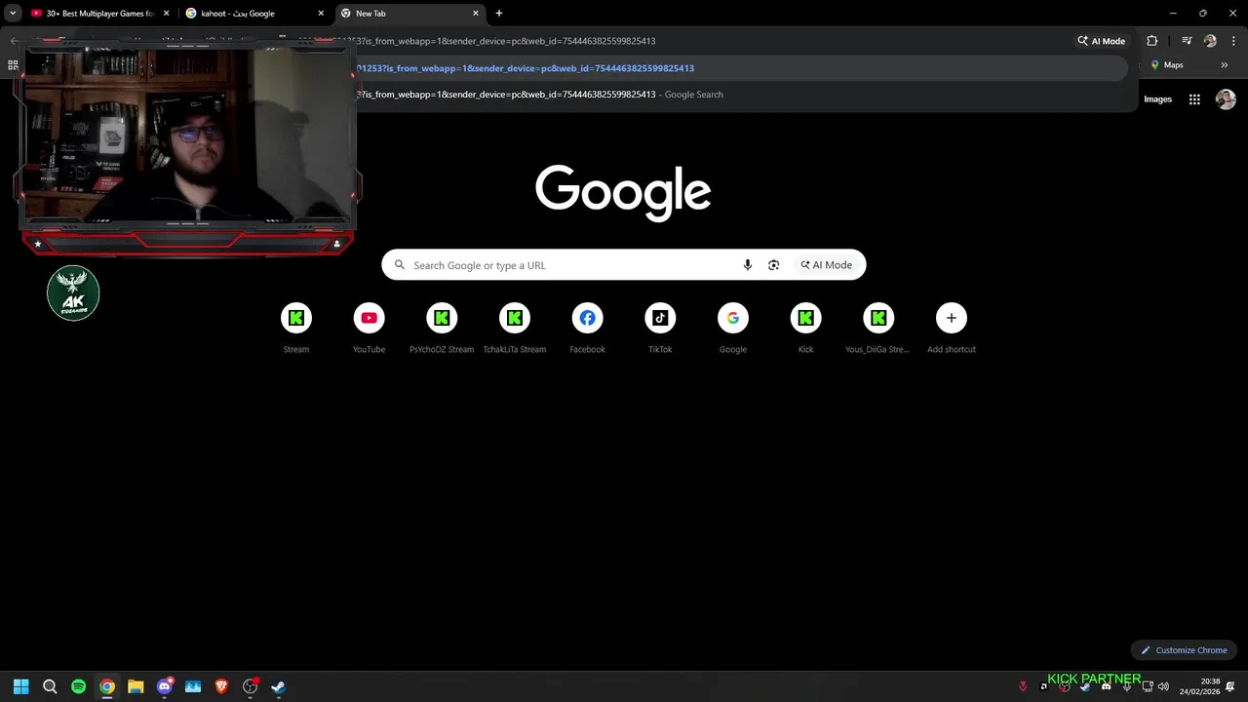The height and width of the screenshot is (702, 1248).
Task: Open the Maps bookmark
Action: click(1167, 65)
